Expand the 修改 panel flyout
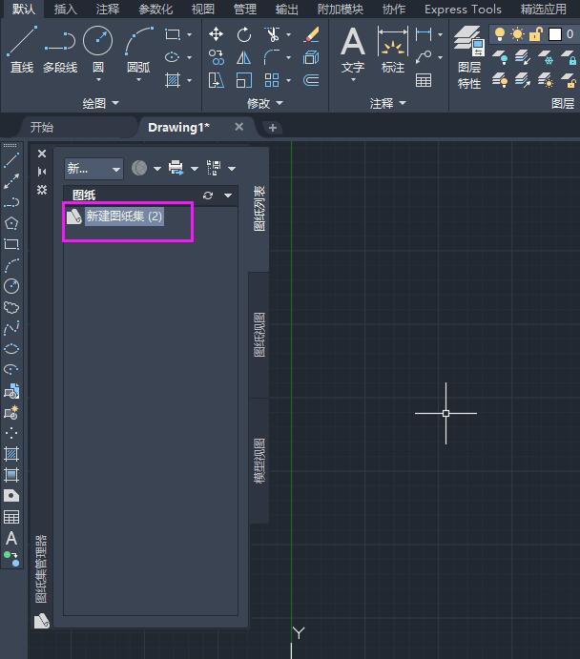 pos(265,103)
